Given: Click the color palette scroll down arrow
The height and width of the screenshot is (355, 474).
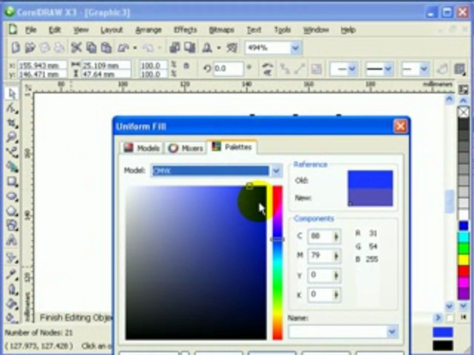Looking at the screenshot, I should tap(464, 306).
